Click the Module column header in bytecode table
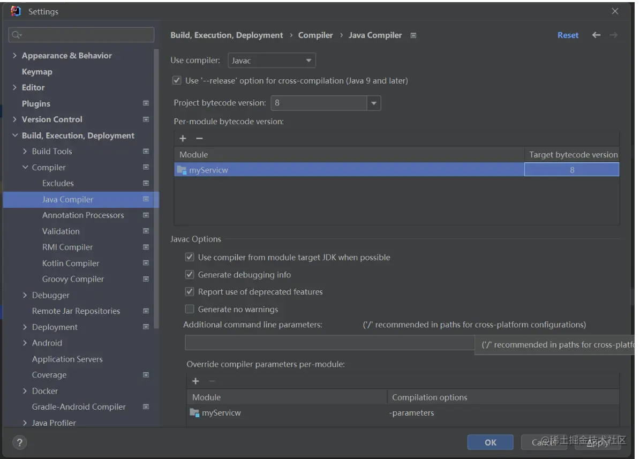640x459 pixels. (349, 155)
